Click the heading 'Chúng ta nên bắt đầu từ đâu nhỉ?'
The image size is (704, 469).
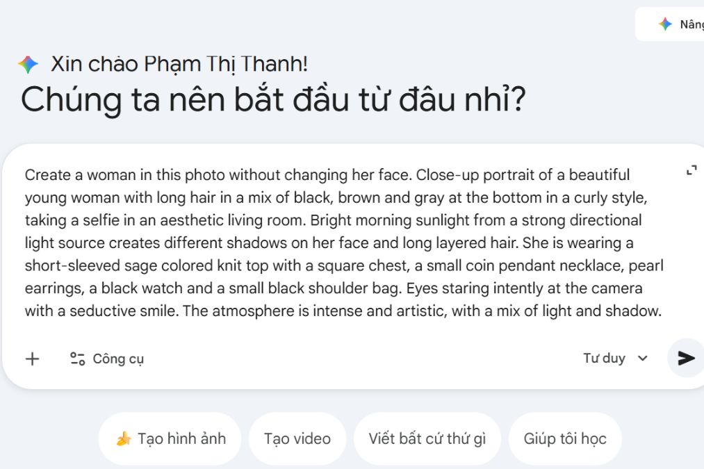click(273, 100)
